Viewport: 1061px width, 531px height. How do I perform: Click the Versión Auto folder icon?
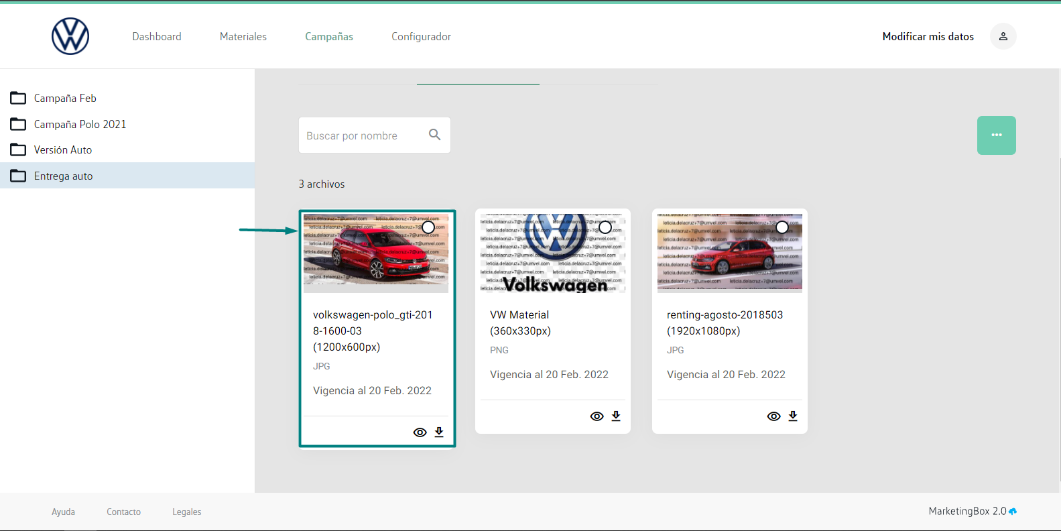coord(18,150)
